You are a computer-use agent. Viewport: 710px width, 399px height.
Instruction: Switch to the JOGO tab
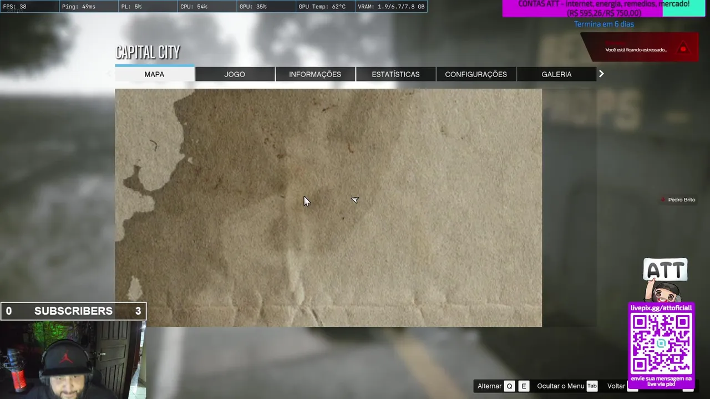coord(235,74)
